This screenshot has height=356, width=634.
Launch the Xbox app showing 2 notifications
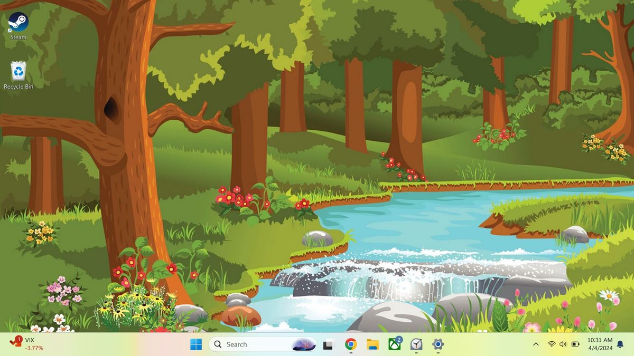394,344
